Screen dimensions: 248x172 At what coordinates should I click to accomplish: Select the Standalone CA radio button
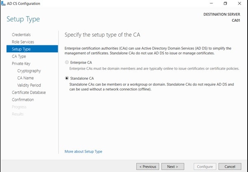(67, 77)
